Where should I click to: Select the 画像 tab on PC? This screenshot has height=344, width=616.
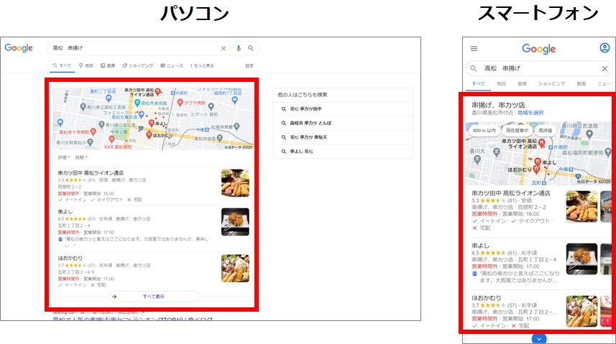click(x=108, y=65)
